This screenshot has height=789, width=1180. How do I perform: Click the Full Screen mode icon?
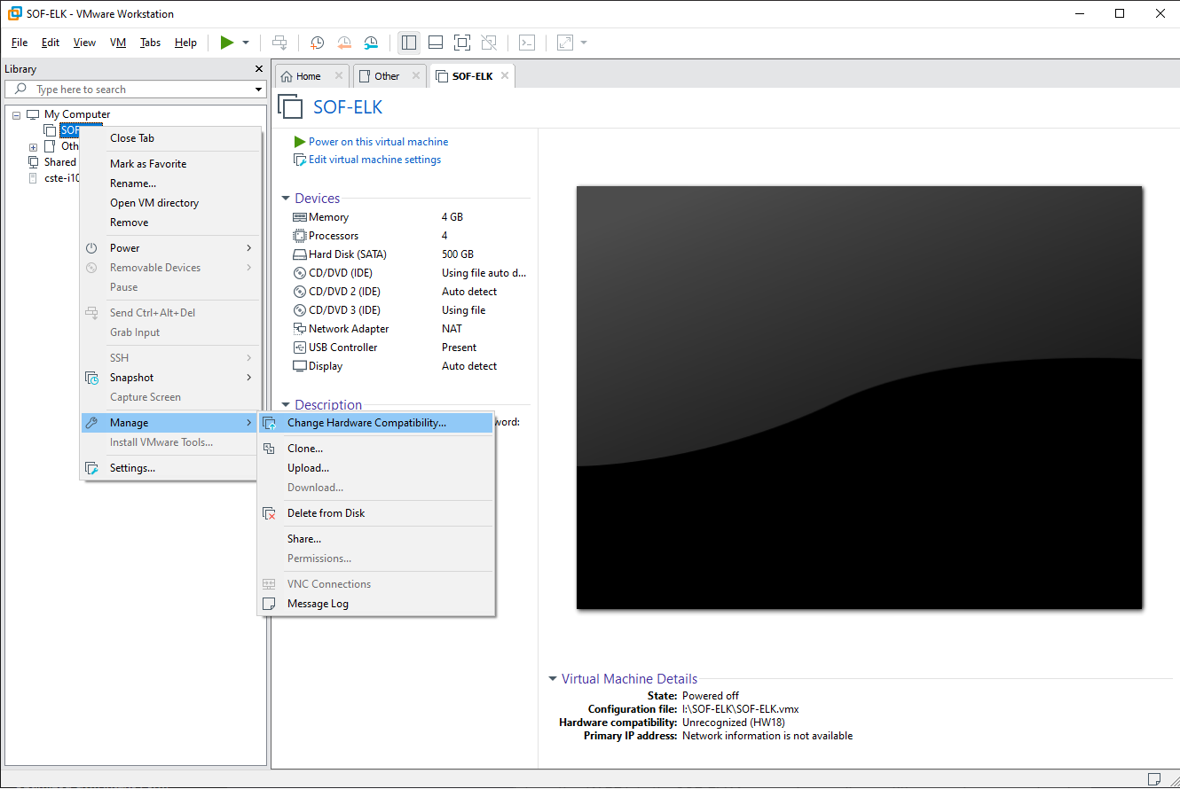(462, 43)
